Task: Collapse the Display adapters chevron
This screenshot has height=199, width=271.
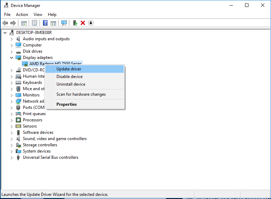Action: click(11, 58)
